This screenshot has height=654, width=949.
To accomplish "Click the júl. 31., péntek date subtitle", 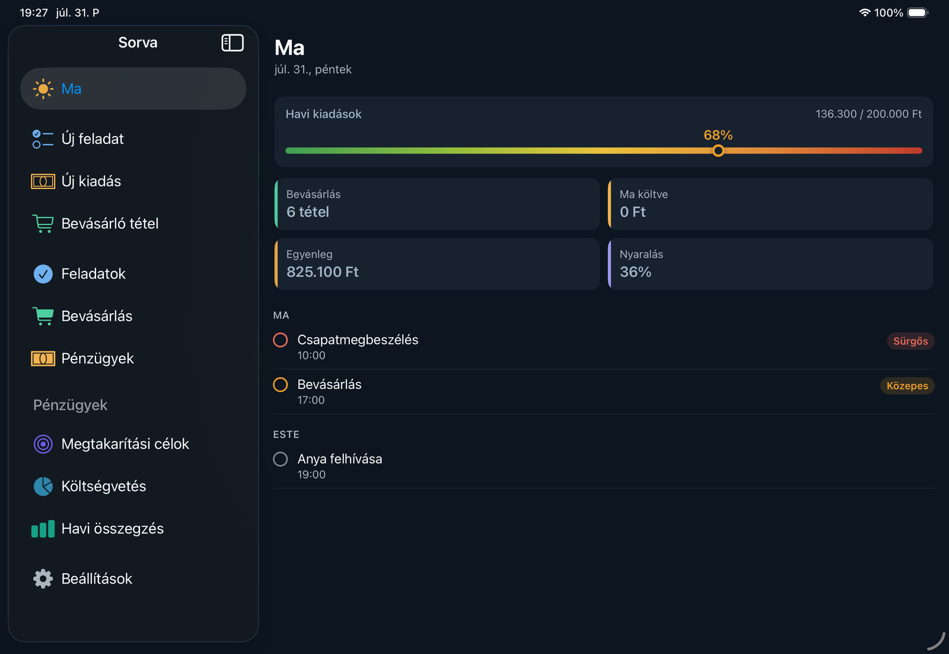I will 313,69.
